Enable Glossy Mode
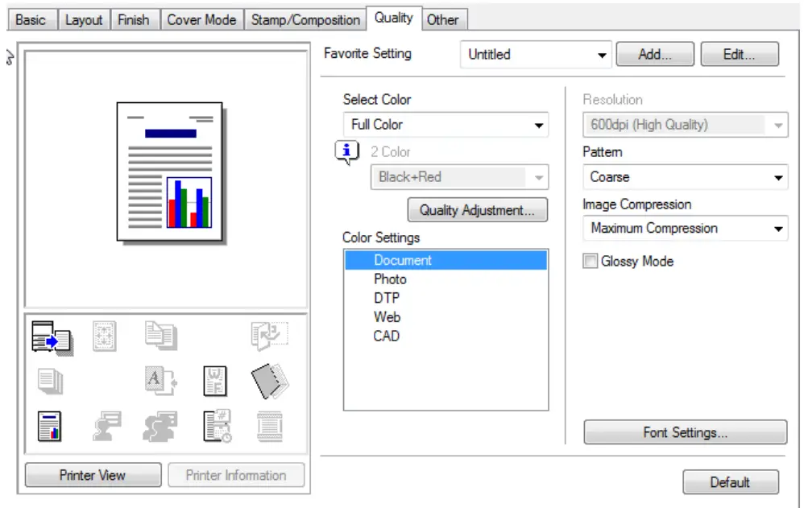This screenshot has height=508, width=804. (590, 261)
